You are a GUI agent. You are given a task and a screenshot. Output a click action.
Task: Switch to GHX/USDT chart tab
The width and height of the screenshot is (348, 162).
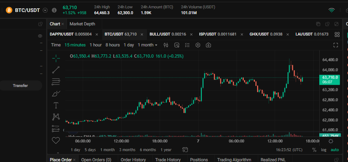(266, 34)
